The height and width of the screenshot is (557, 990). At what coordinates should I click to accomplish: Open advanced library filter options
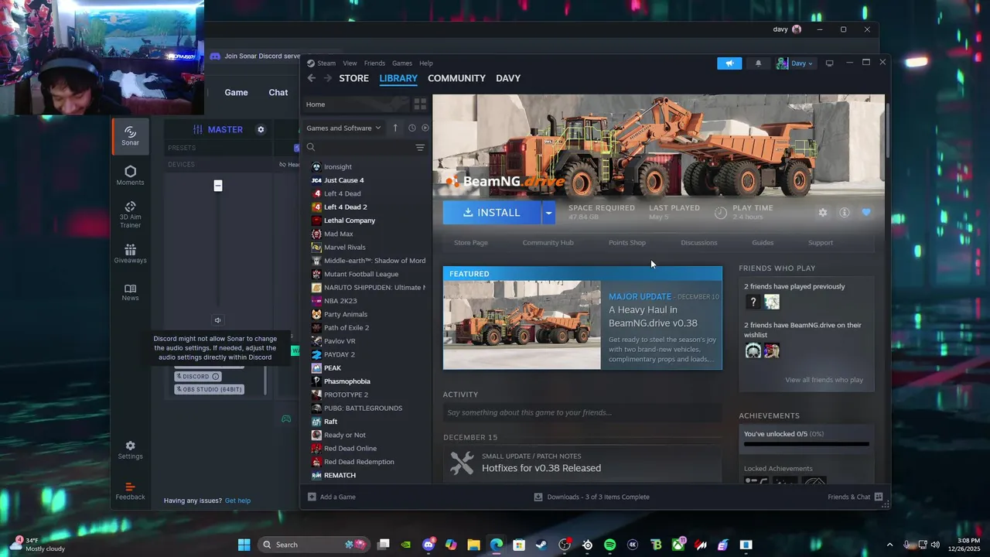pos(420,147)
